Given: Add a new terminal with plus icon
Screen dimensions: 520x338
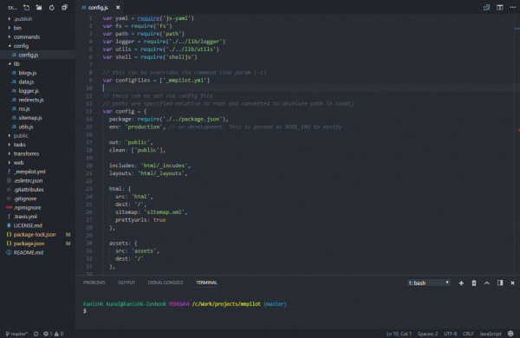Looking at the screenshot, I should (x=461, y=283).
